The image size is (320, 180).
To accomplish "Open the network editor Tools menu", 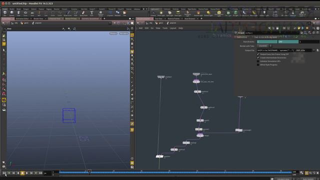I will (165, 28).
